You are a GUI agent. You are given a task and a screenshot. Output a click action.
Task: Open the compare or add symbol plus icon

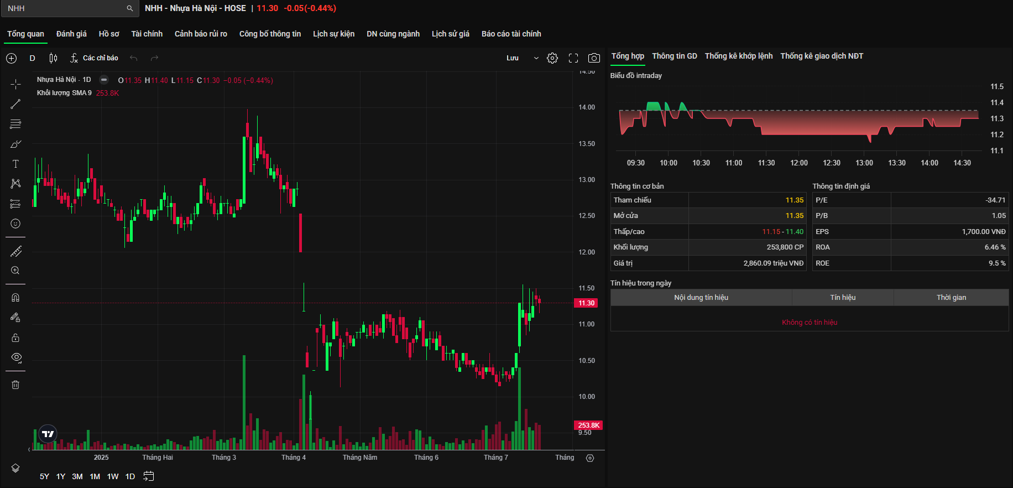pos(12,58)
